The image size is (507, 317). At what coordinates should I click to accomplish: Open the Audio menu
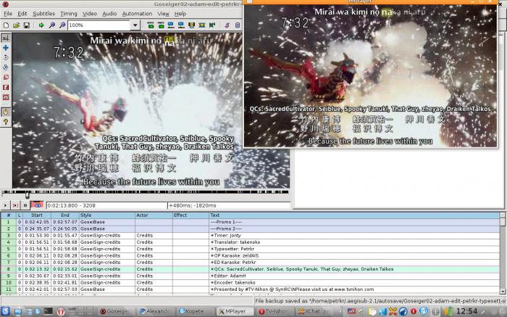[x=109, y=14]
